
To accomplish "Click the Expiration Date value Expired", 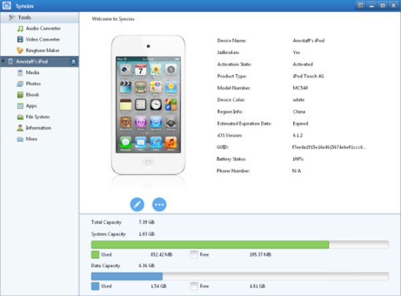I will pyautogui.click(x=300, y=124).
